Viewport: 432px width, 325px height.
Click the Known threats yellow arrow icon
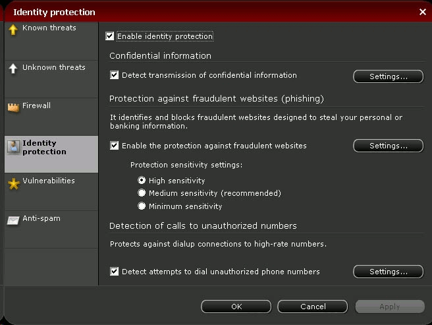[x=13, y=30]
